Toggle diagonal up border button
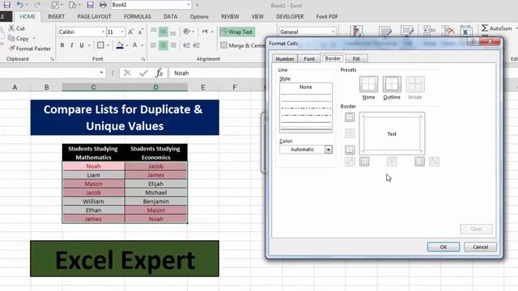Viewport: 518px width, 291px height. pyautogui.click(x=350, y=162)
